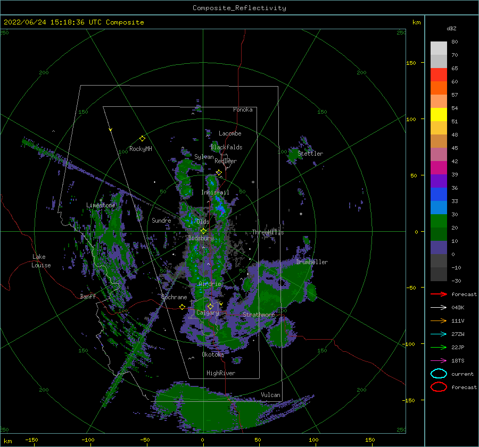Viewport: 479px width, 447px height.
Task: Click the Limestone label
Action: [101, 205]
